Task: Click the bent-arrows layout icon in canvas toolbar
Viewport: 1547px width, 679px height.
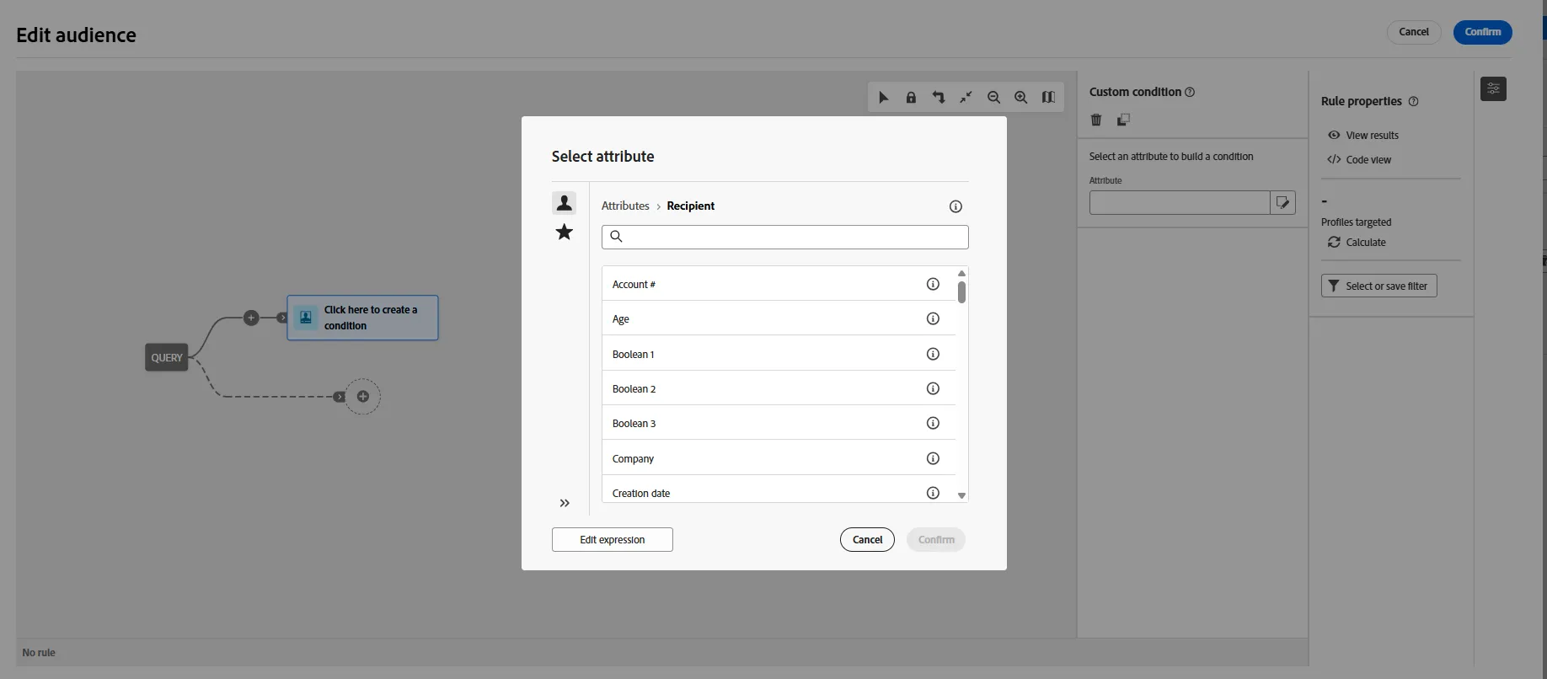Action: tap(939, 98)
